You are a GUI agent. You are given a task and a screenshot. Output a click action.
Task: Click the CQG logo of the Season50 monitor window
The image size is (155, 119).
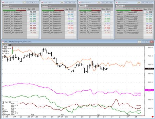pos(42,2)
